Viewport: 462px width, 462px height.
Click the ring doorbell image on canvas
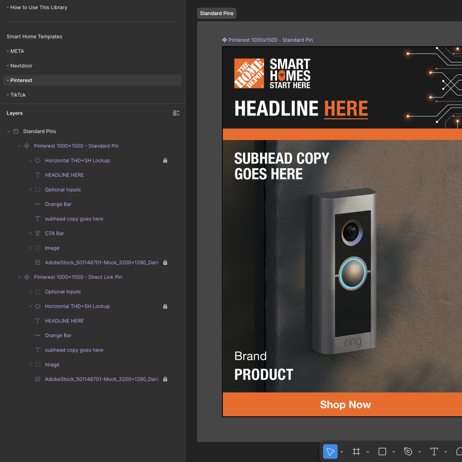click(345, 271)
